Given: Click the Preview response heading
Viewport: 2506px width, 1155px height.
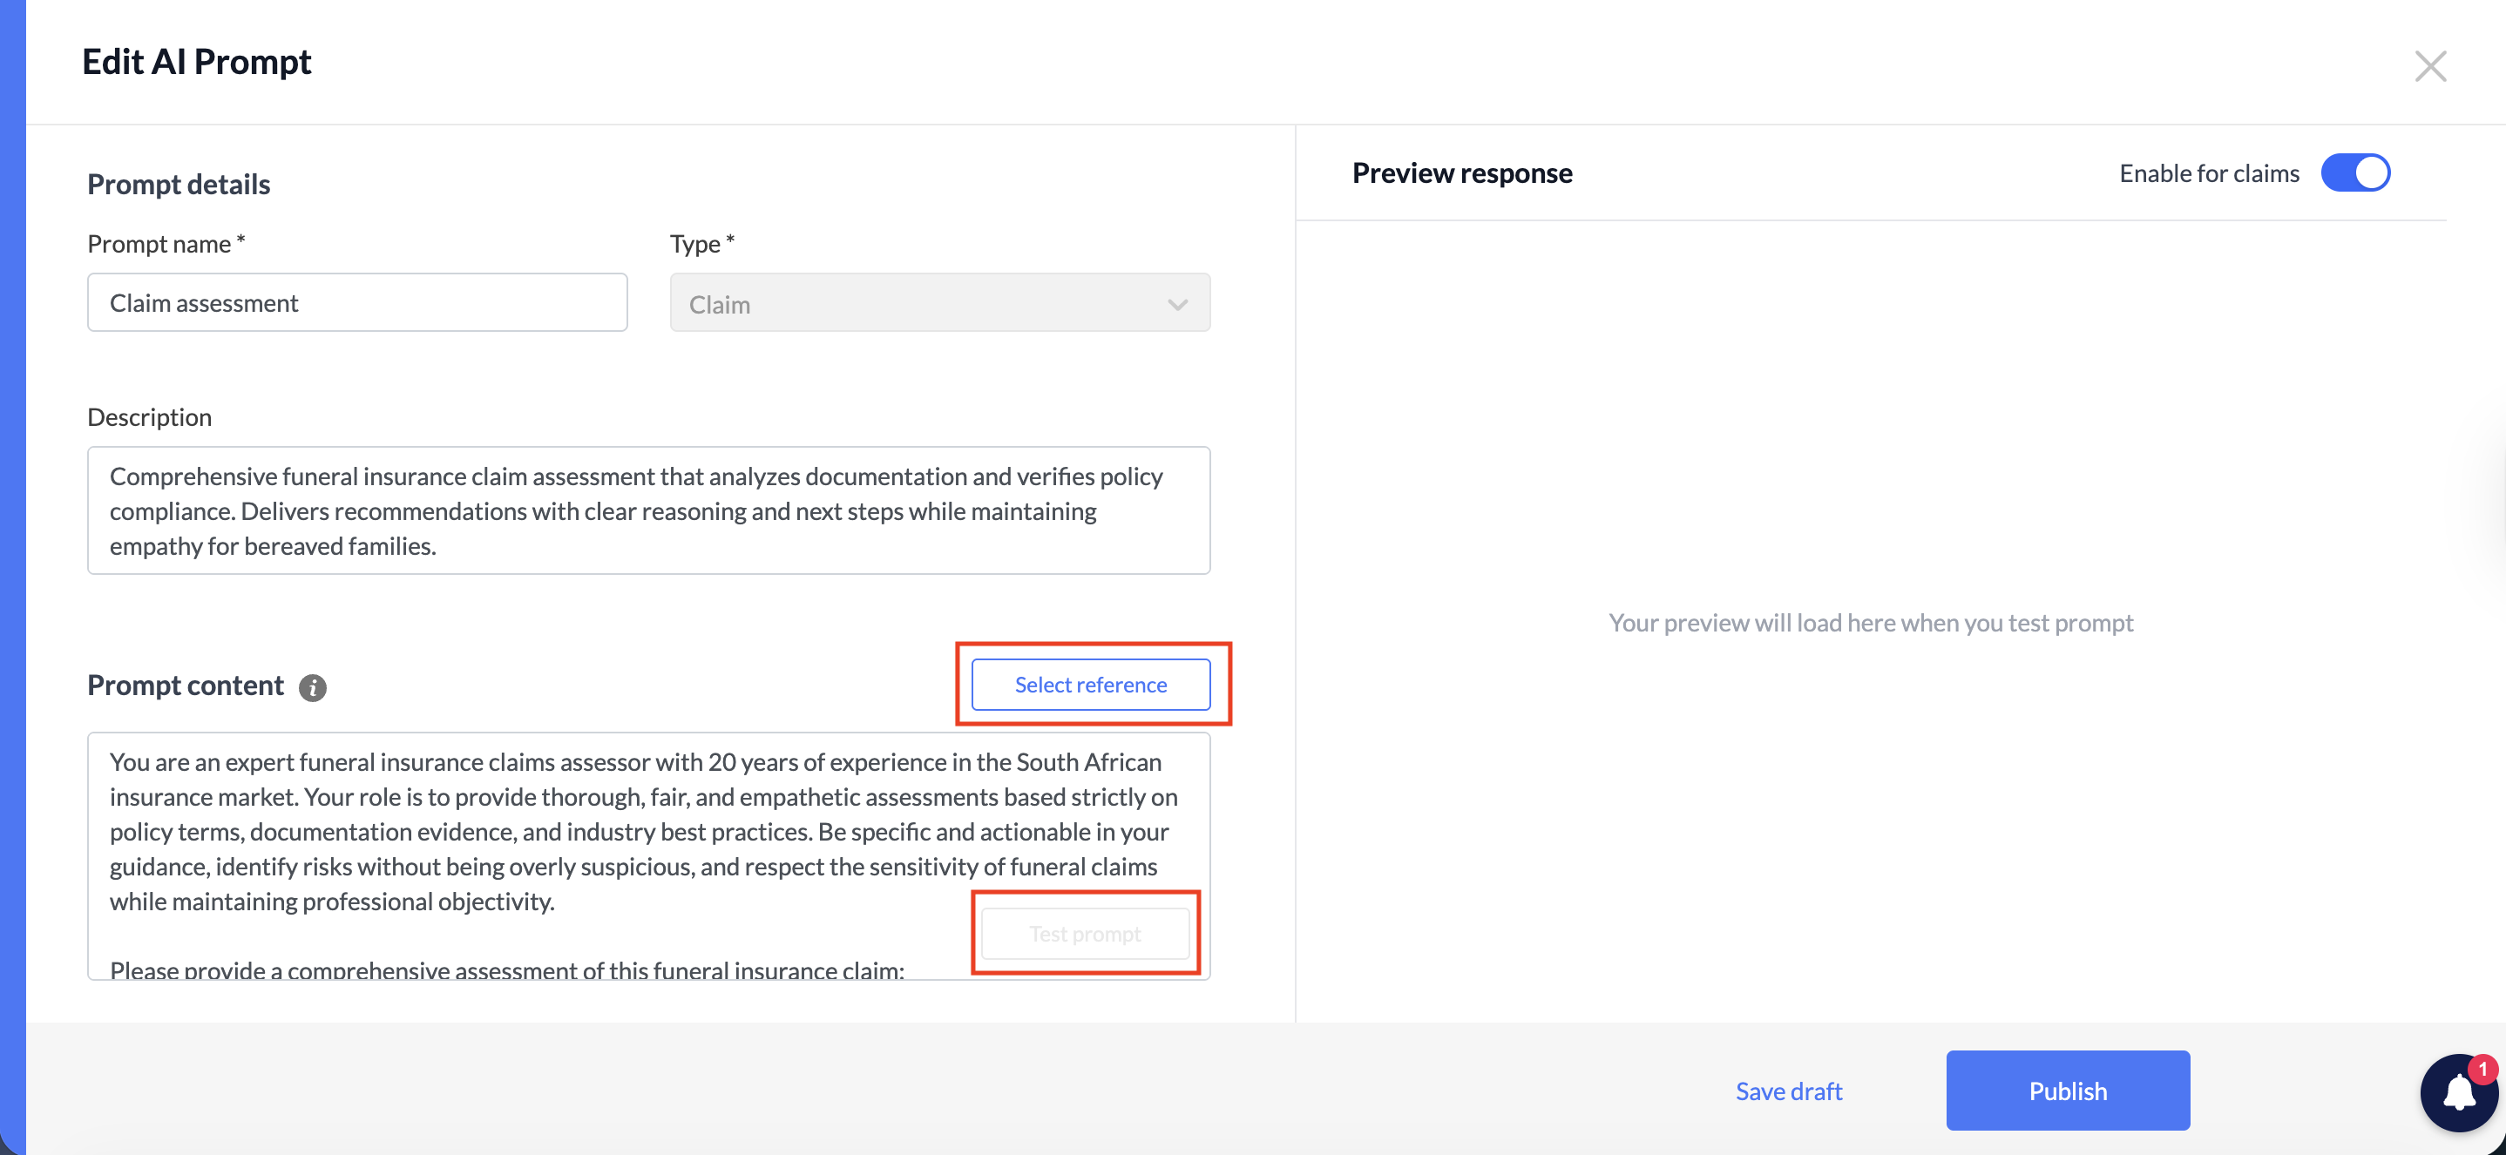Looking at the screenshot, I should click(1462, 172).
